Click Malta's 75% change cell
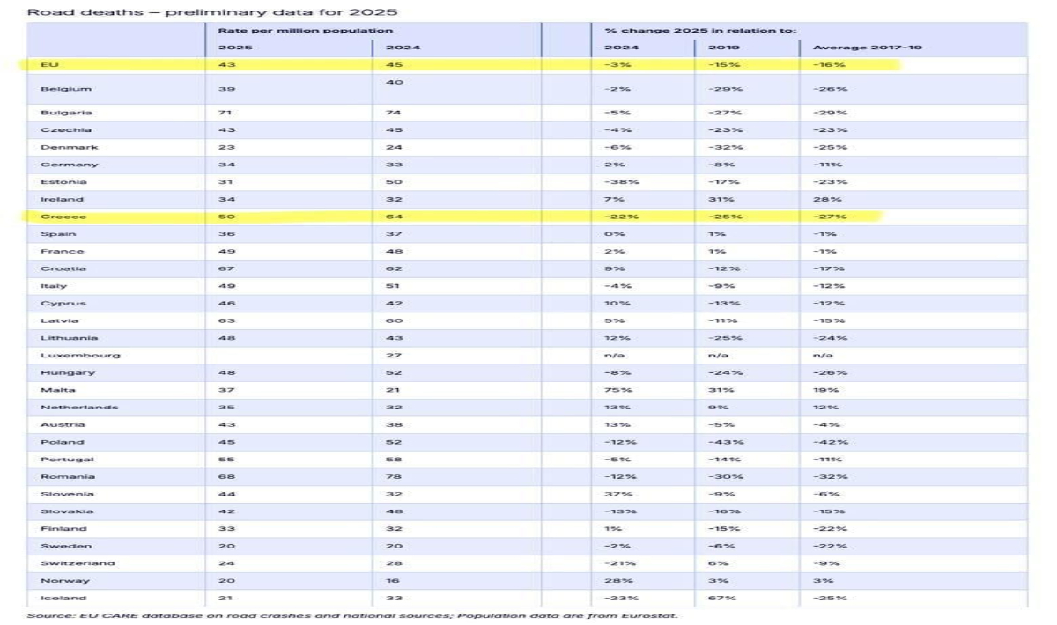This screenshot has height=625, width=1057. coord(615,389)
